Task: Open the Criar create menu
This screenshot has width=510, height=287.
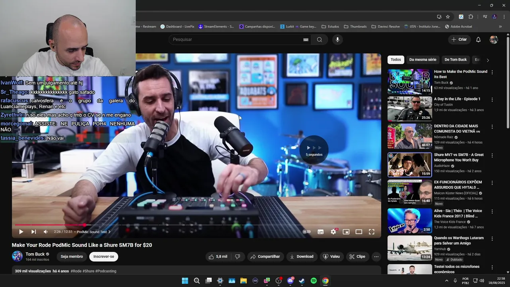Action: 459,39
